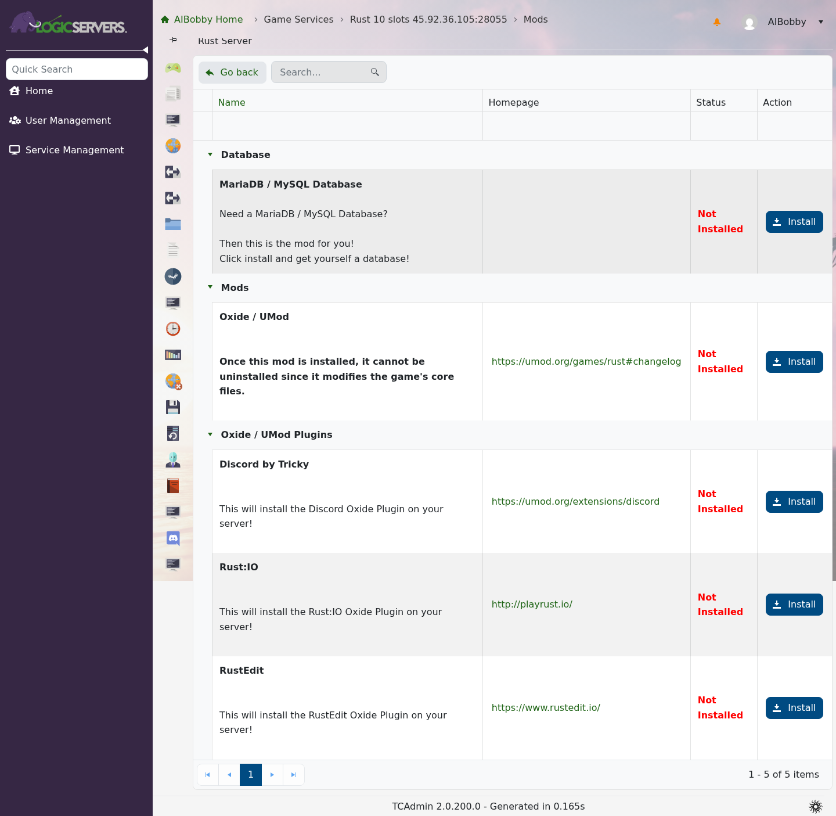Click the globe icon with red X badge

(x=173, y=381)
